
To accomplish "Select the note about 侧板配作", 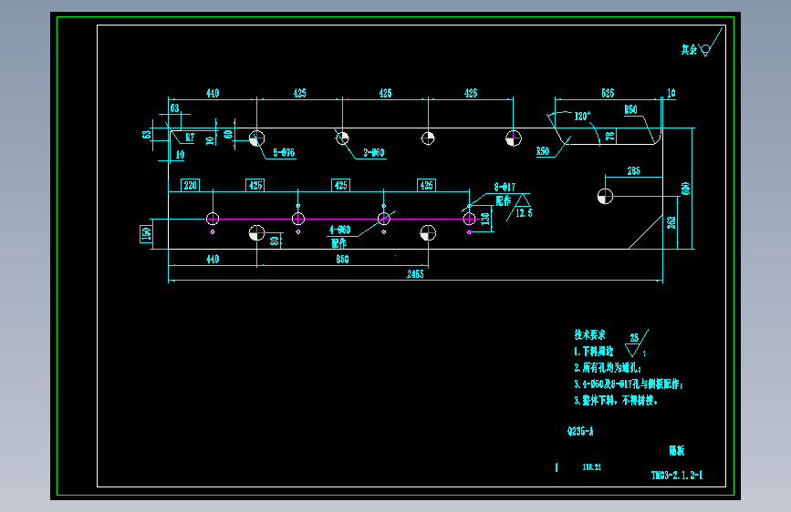I will click(x=629, y=384).
